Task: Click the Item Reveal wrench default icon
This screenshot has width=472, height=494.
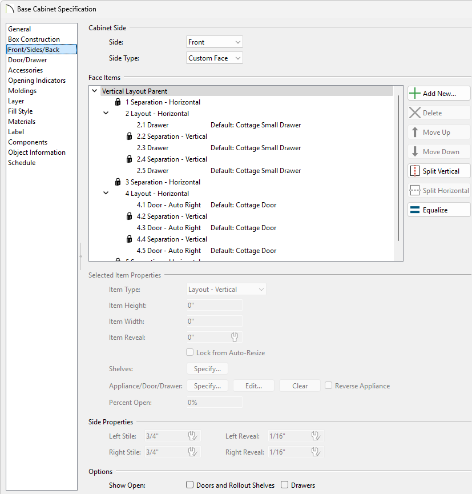Action: tap(235, 337)
